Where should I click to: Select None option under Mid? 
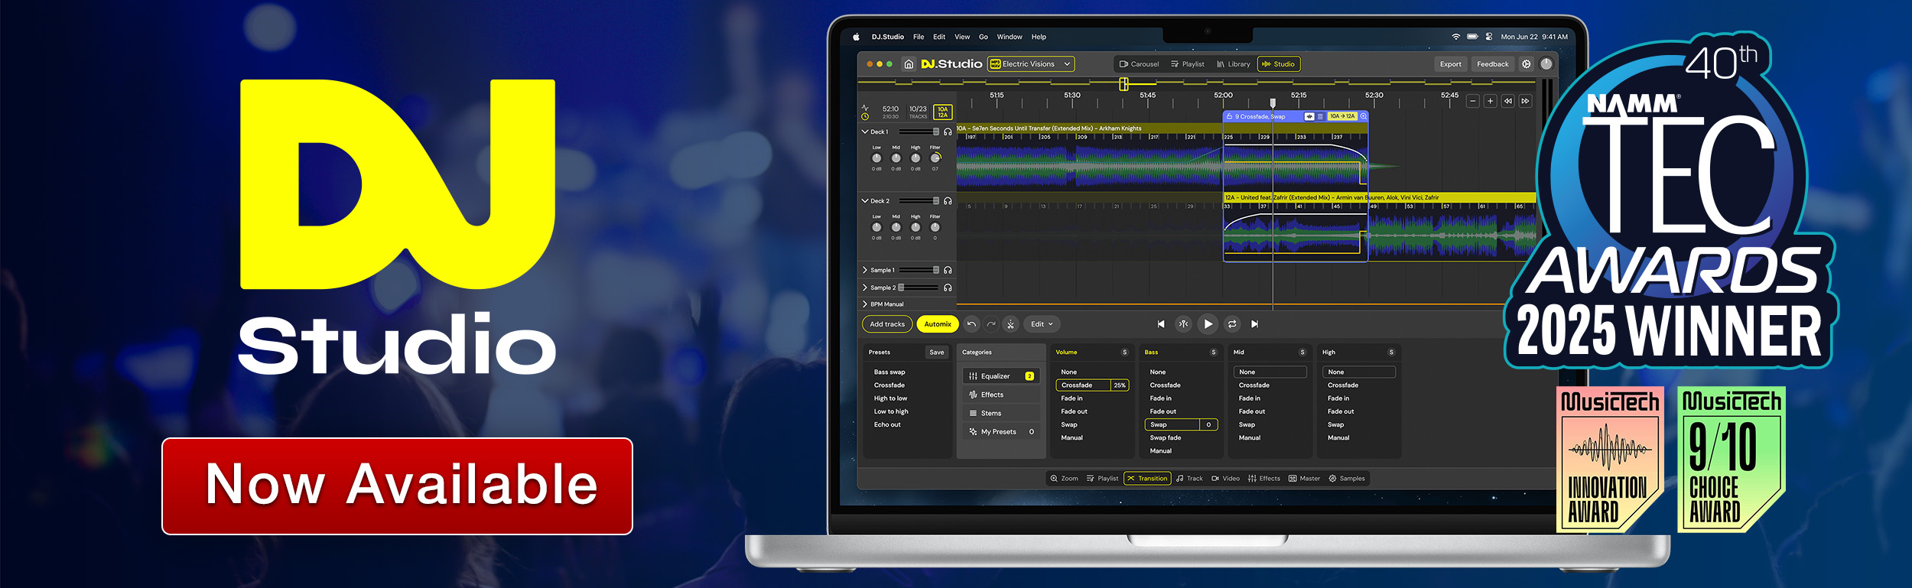point(1270,372)
